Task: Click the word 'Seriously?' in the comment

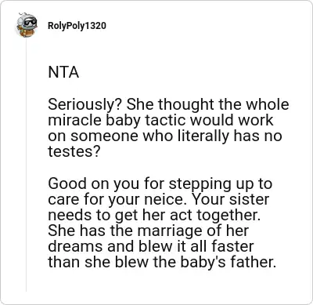Action: (x=85, y=105)
